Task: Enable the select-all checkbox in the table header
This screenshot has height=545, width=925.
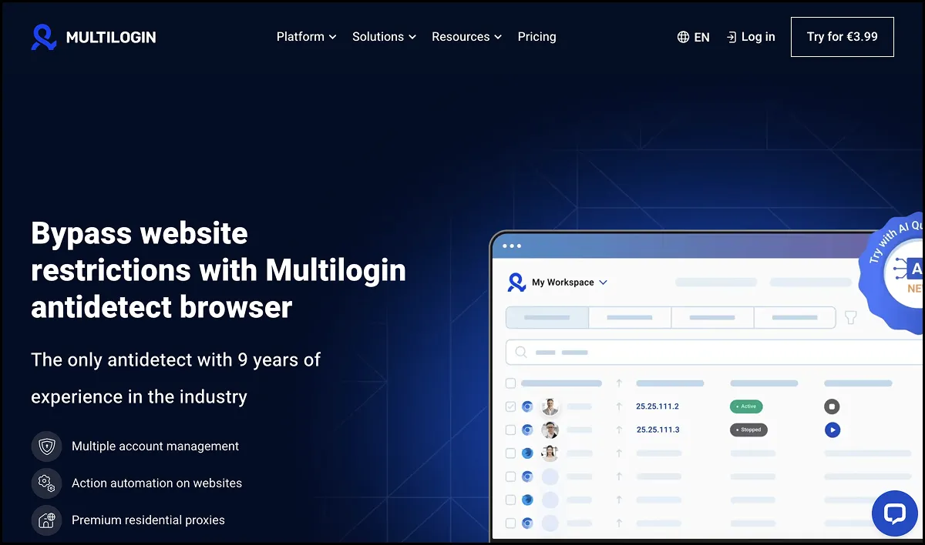Action: 510,383
